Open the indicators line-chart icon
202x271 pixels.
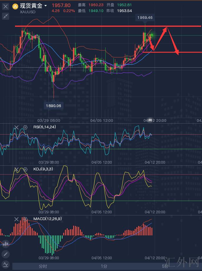[x=6, y=264]
